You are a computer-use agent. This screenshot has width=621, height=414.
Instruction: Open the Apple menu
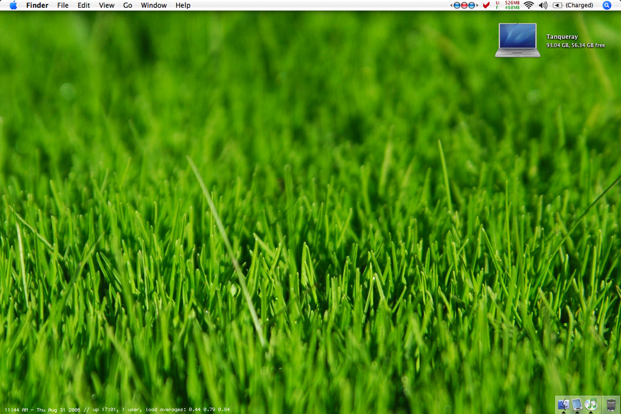pyautogui.click(x=13, y=5)
